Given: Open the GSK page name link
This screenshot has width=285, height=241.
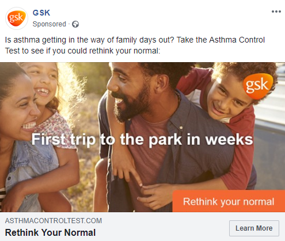Looking at the screenshot, I should click(41, 13).
